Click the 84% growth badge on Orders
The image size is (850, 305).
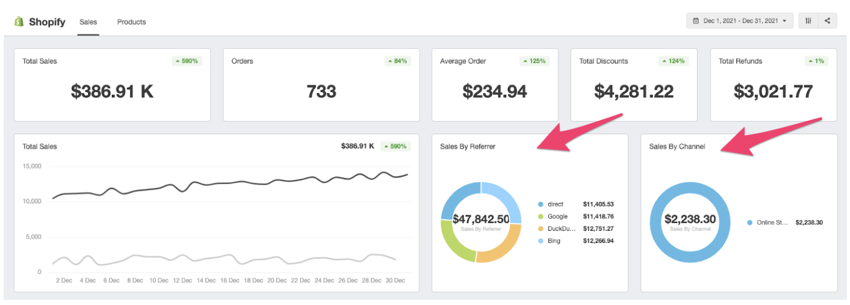pos(397,61)
